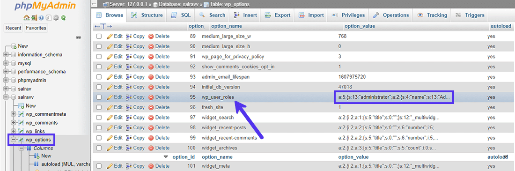Image resolution: width=515 pixels, height=171 pixels.
Task: Collapse the wp_options table node
Action: pos(14,140)
